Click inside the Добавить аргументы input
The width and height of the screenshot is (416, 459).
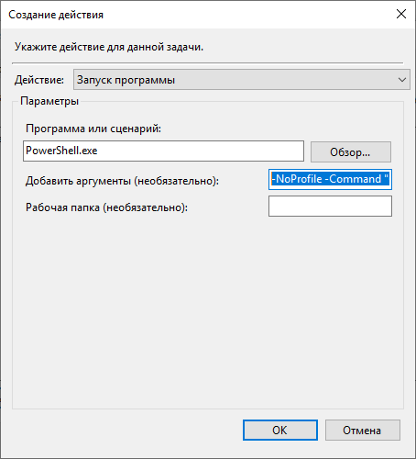(x=330, y=179)
